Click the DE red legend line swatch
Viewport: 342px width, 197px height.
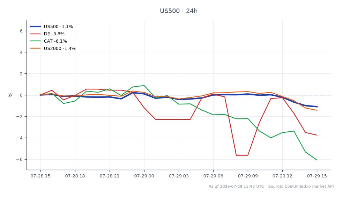(35, 34)
